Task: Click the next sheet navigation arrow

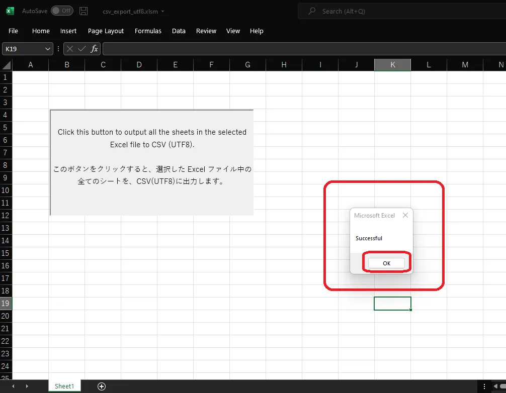Action: (x=27, y=386)
